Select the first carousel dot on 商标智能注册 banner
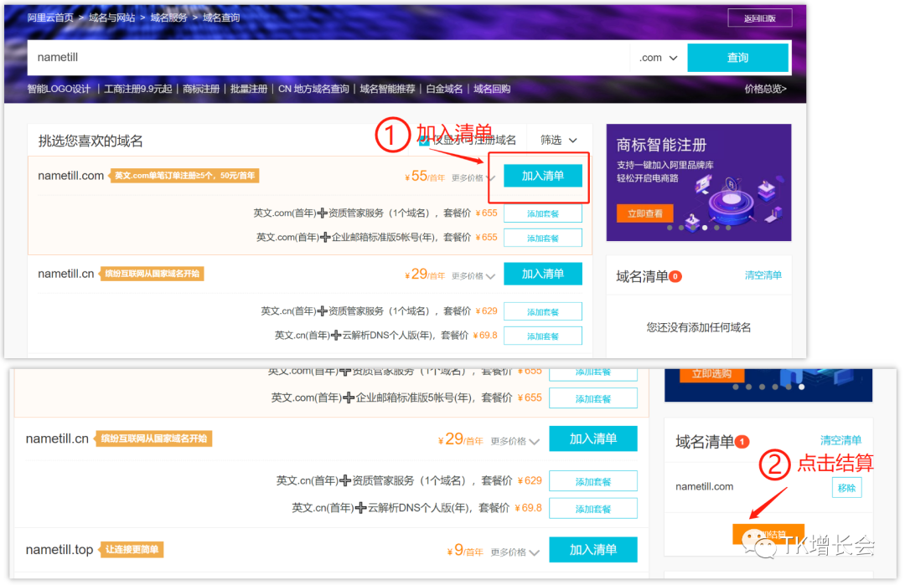This screenshot has width=905, height=585. tap(670, 228)
